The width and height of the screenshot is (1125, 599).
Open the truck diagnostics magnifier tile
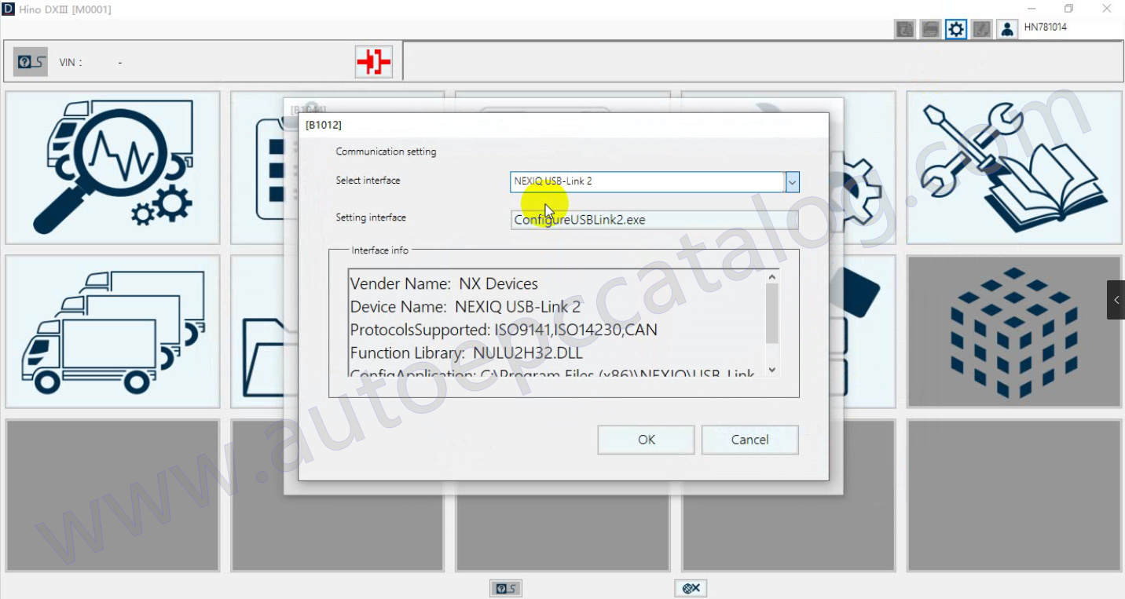click(112, 167)
